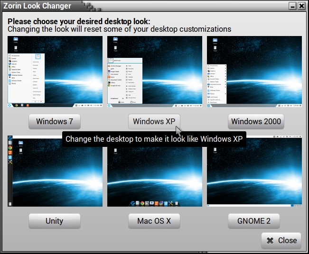Activate the GNOME 2 look button
The height and width of the screenshot is (254, 309).
[x=253, y=221]
